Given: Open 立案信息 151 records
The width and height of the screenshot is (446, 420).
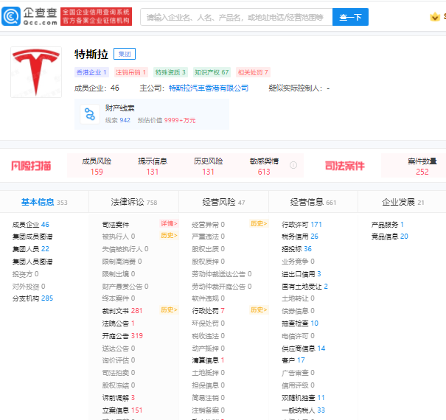Looking at the screenshot, I should click(122, 410).
